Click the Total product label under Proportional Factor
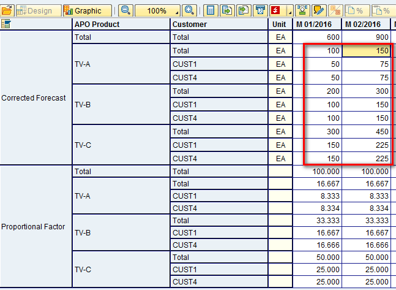396x290 pixels. coord(121,171)
